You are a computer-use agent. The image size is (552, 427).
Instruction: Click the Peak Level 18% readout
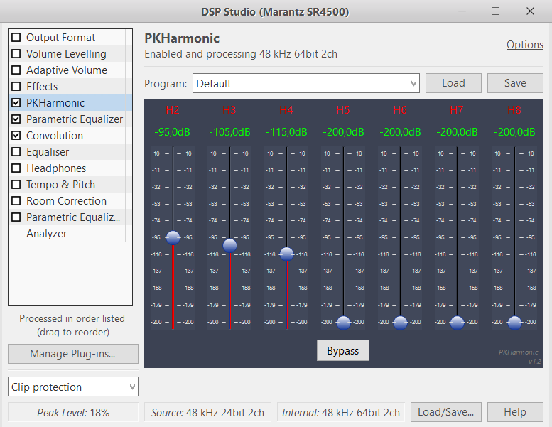(73, 412)
